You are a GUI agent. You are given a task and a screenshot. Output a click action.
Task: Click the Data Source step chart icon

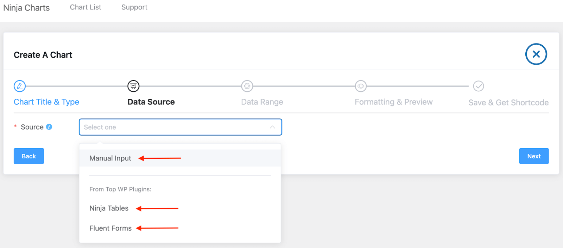[133, 86]
